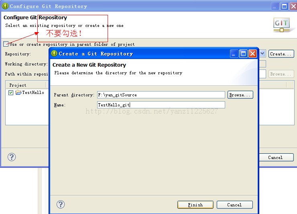Click Cancel in Configure Git Repository window

tap(276, 157)
